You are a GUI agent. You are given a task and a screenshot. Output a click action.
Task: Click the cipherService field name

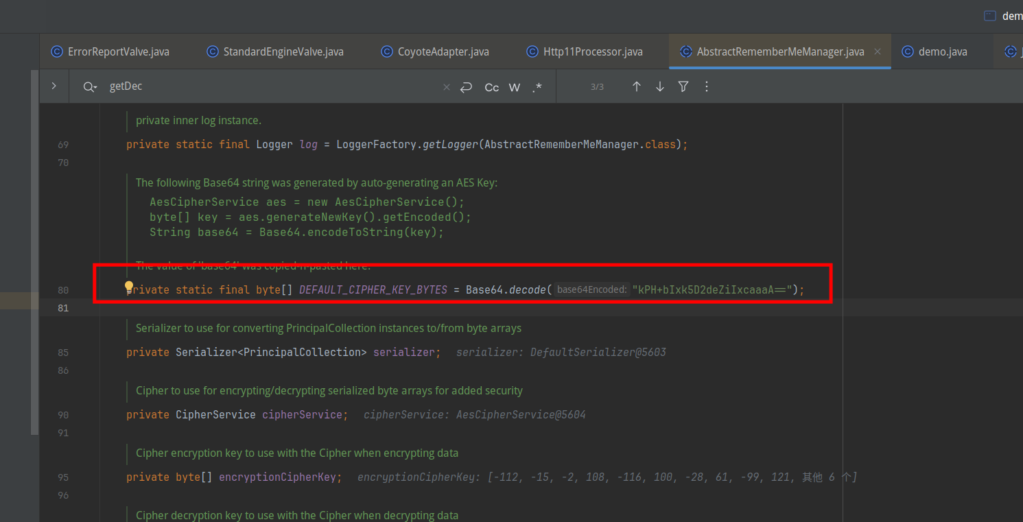pyautogui.click(x=302, y=415)
